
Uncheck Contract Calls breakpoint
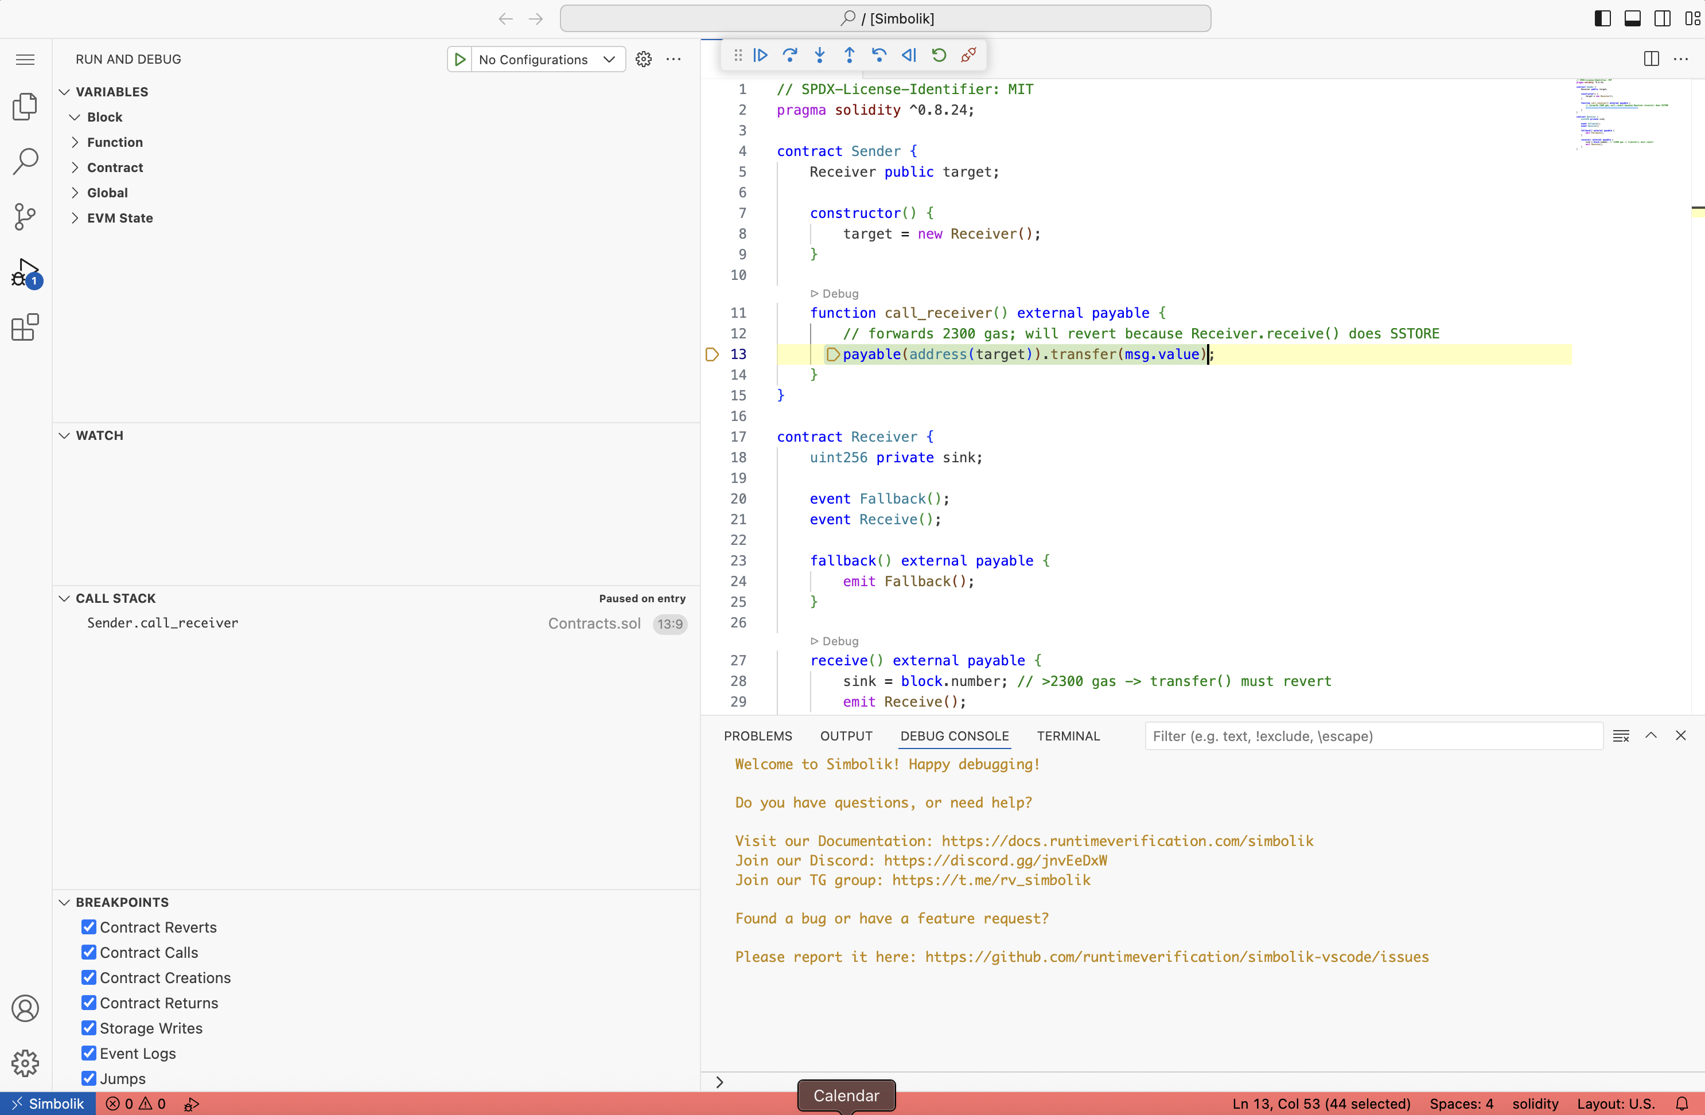89,953
